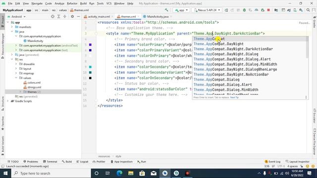Screen dimensions: 317x178
Task: Close the themes.xml editor tab
Action: coord(138,16)
